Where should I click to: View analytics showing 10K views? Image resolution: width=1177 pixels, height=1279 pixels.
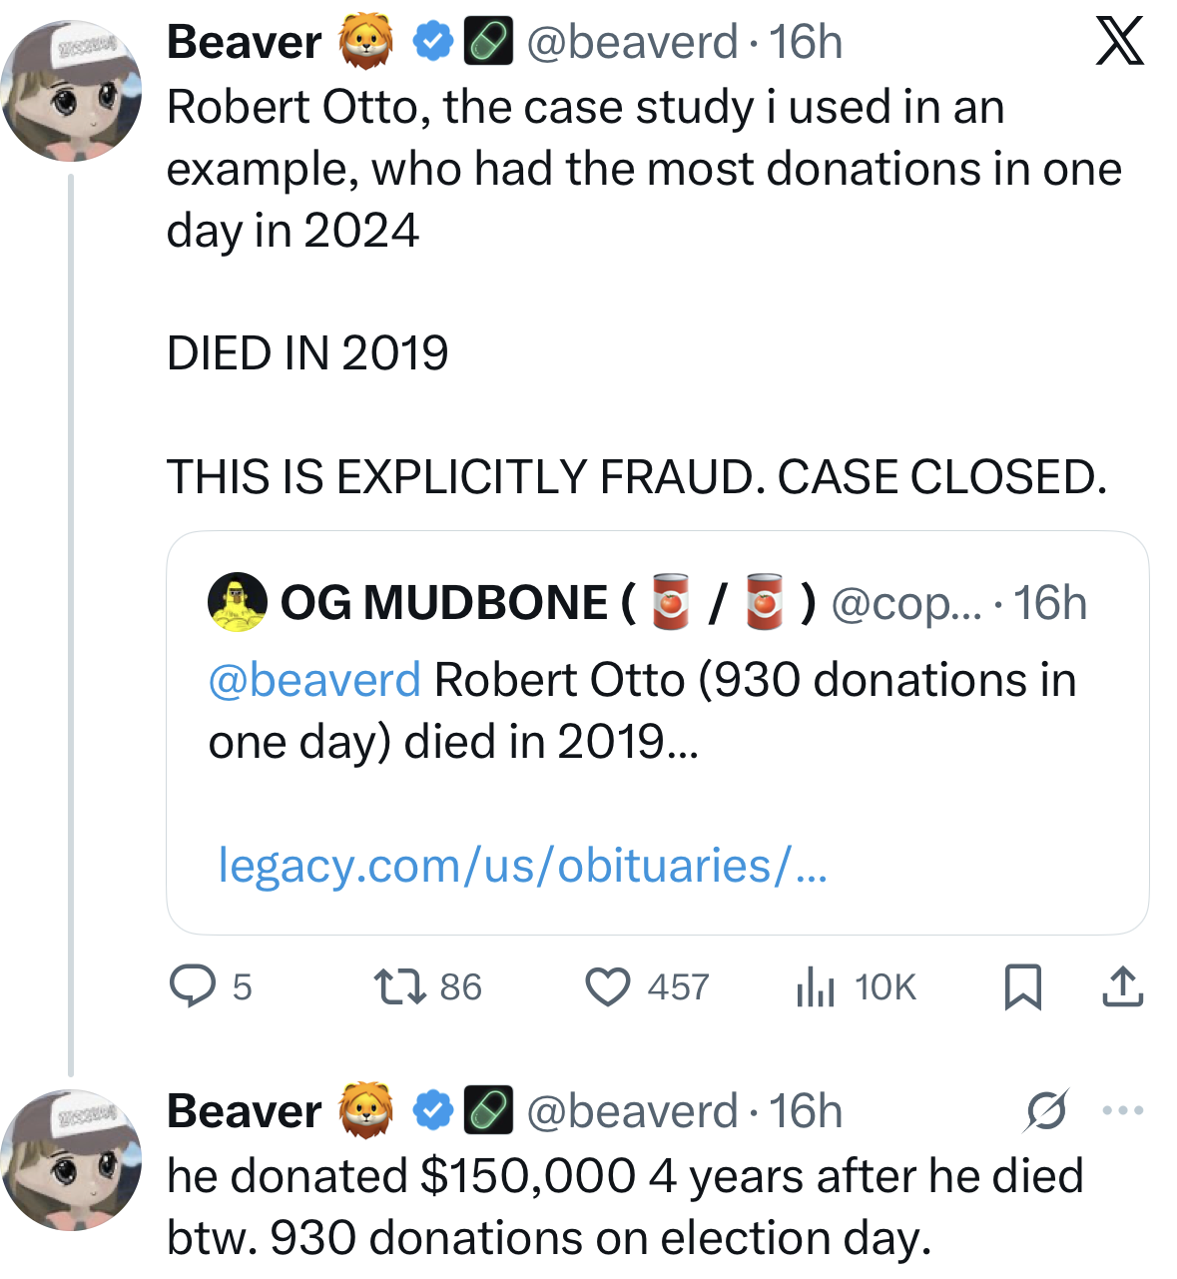816,987
